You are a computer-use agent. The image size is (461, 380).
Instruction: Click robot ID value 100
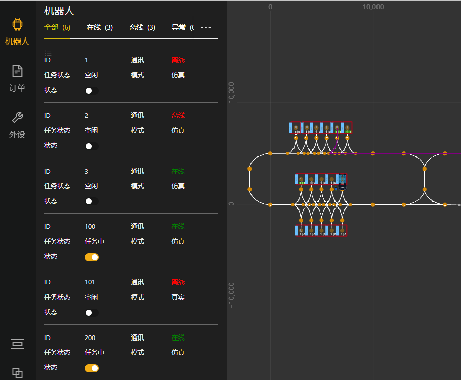[90, 227]
